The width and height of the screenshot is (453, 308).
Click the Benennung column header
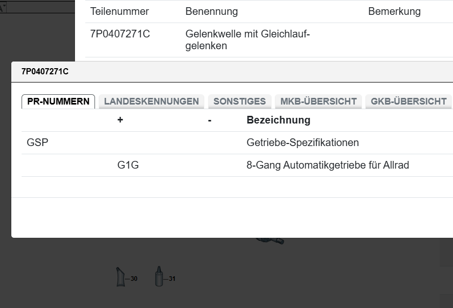(x=212, y=11)
